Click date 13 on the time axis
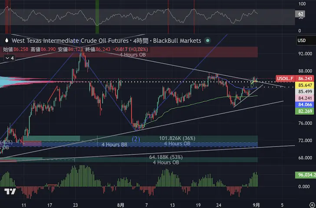 tap(172, 205)
